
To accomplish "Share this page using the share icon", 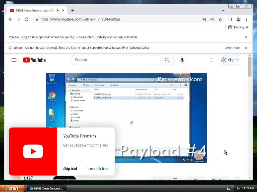I will coord(212,19).
